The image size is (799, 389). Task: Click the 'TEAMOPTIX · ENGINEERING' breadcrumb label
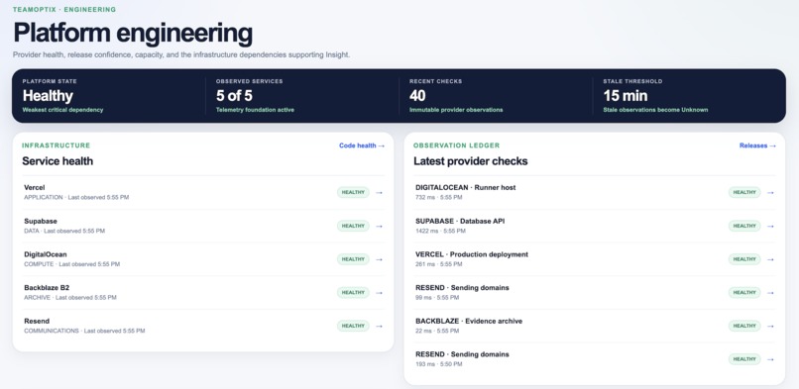(64, 10)
